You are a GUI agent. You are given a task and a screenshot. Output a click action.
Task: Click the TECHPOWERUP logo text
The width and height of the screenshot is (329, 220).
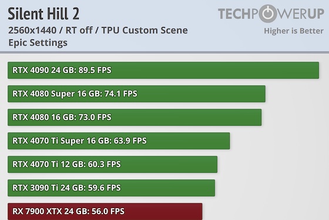coord(271,14)
